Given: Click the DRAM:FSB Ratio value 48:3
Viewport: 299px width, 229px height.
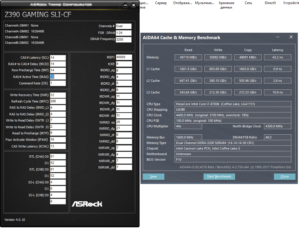Looking at the screenshot, I should (x=278, y=137).
